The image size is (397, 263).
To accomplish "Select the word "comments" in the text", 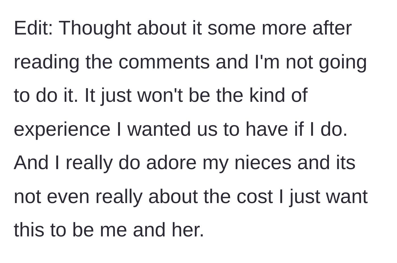I will (164, 62).
